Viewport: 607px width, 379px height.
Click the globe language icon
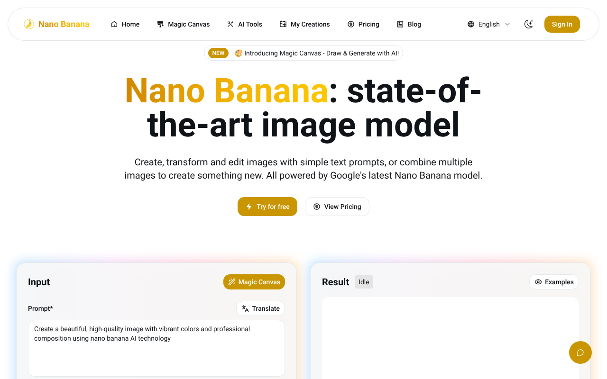[x=470, y=24]
